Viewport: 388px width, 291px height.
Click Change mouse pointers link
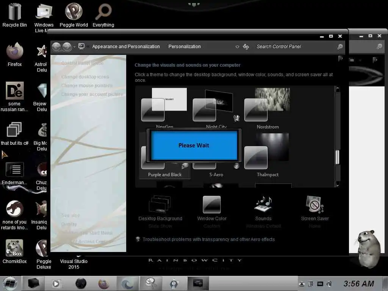[87, 85]
